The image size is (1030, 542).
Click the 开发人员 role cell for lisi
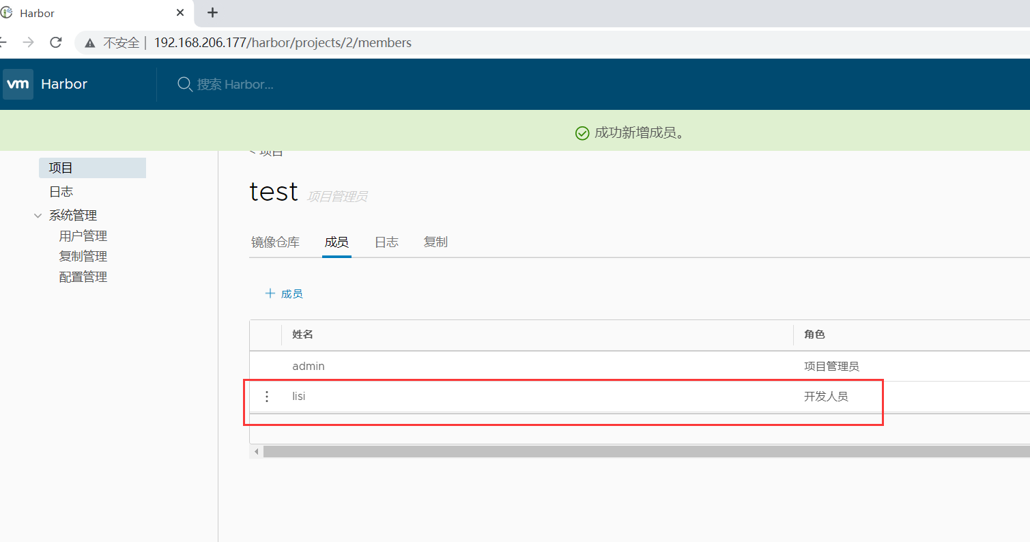[826, 397]
